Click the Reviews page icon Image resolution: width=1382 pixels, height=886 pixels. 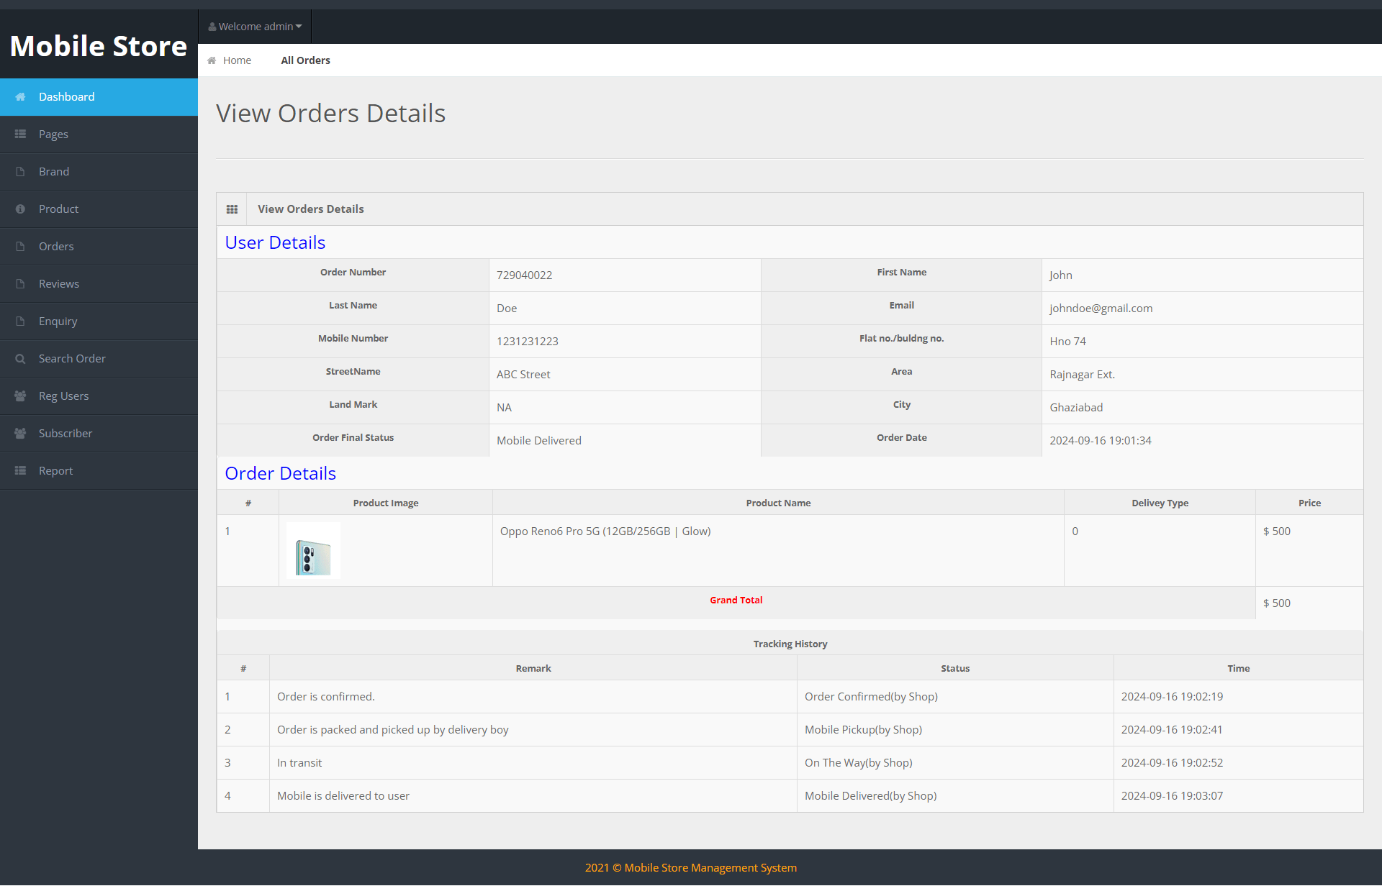point(19,283)
